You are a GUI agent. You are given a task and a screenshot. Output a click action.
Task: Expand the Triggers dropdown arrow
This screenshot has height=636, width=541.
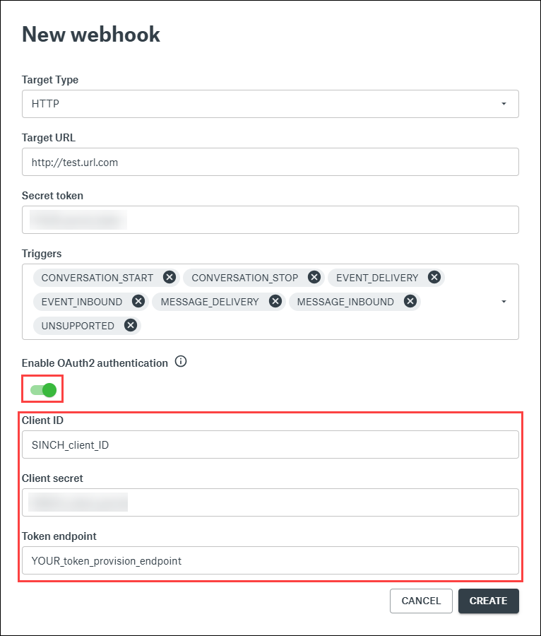click(504, 302)
